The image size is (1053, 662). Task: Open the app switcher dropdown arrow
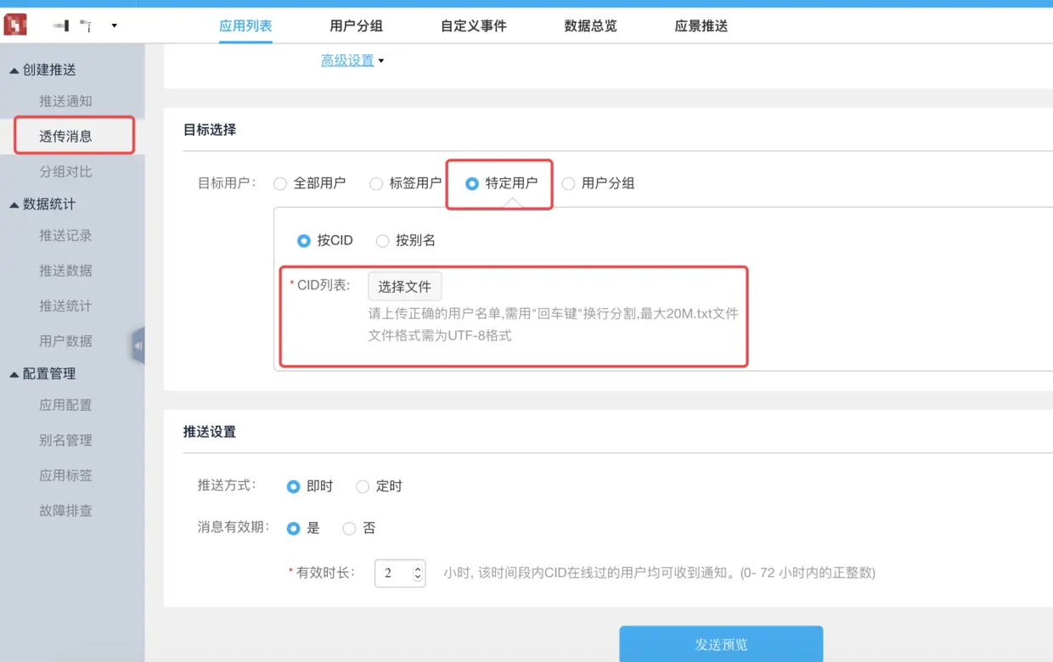(x=113, y=26)
